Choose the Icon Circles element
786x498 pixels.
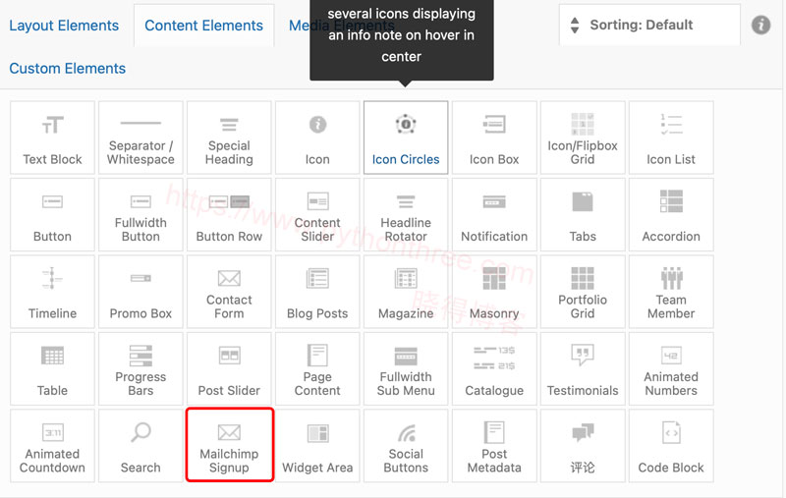coord(406,138)
